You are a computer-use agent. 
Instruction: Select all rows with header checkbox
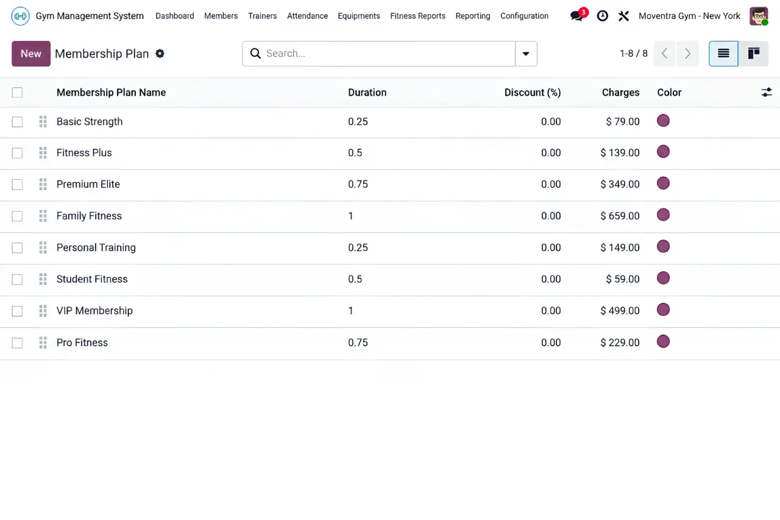click(17, 93)
